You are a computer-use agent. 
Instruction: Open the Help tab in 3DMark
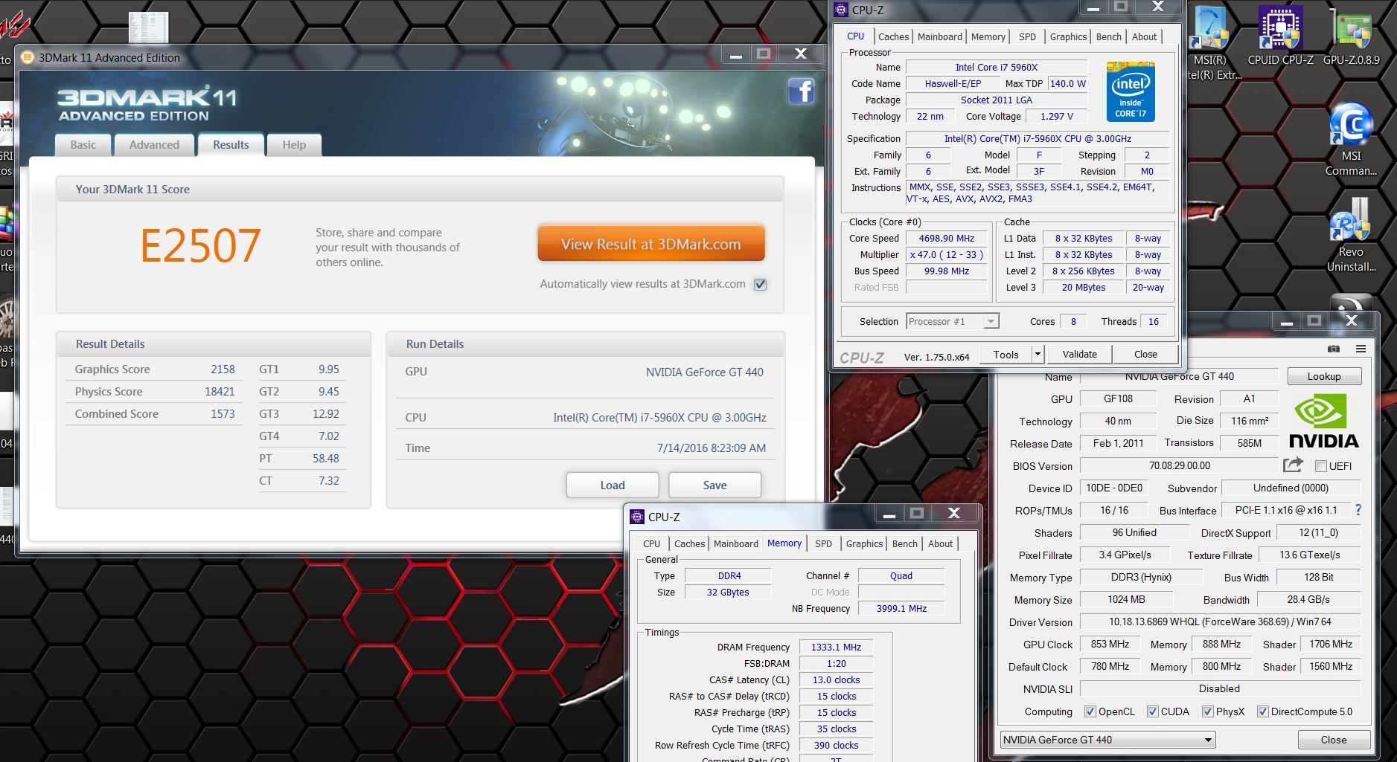[x=294, y=145]
